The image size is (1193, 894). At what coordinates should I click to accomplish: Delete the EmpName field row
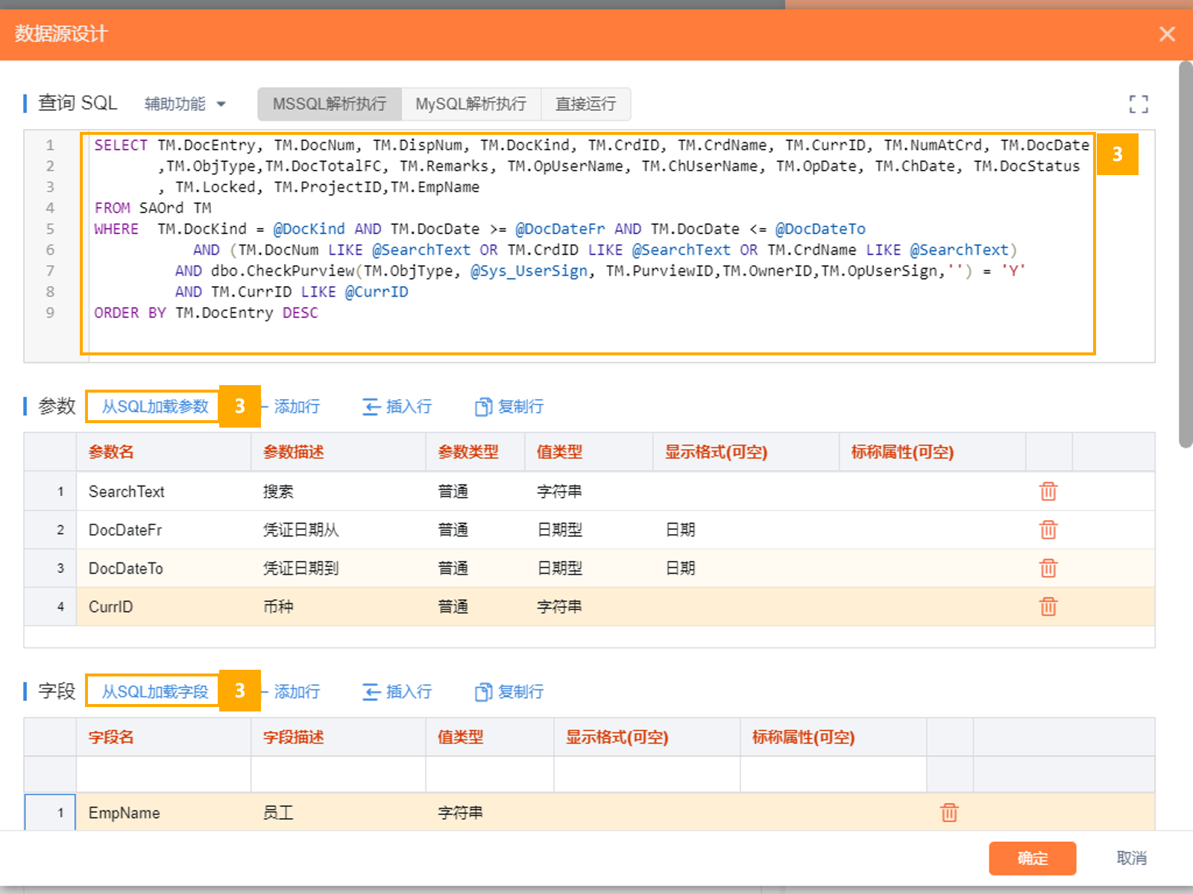949,813
